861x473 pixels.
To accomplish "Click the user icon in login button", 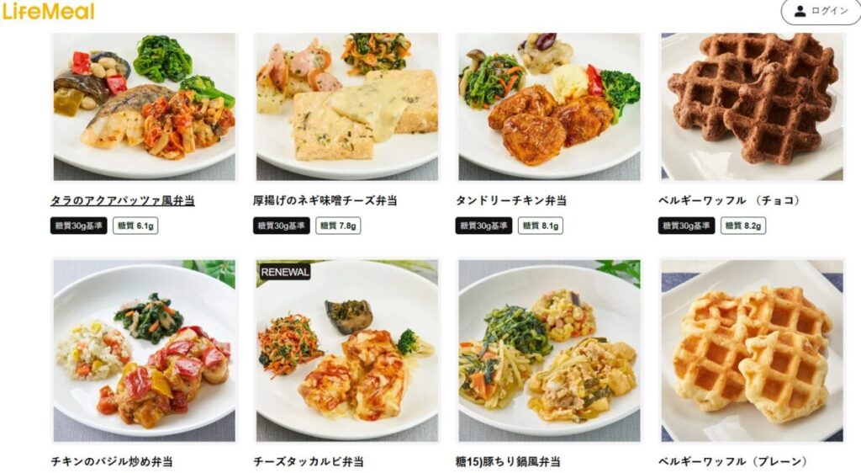I will click(x=800, y=11).
